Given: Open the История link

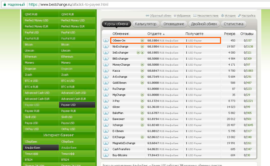Looking at the screenshot, I should coord(230,16).
